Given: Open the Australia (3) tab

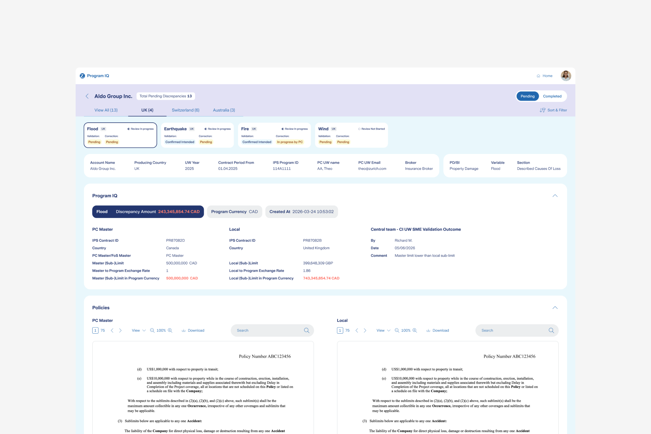Looking at the screenshot, I should 224,110.
